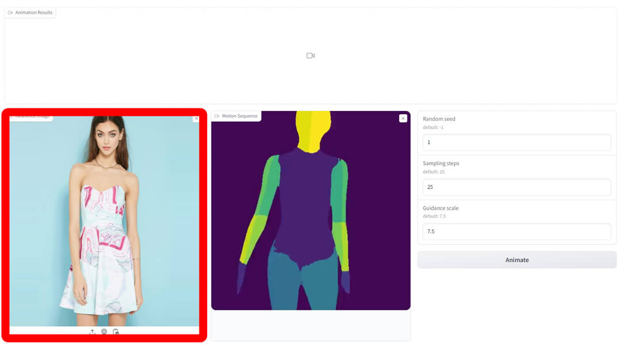Click into the Sampling steps field

tap(516, 187)
